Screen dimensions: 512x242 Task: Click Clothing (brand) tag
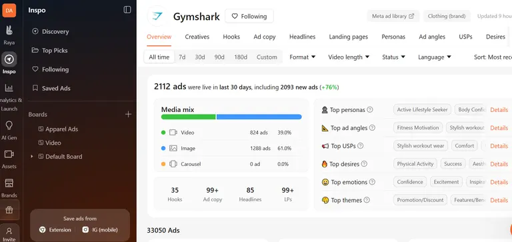pos(447,16)
